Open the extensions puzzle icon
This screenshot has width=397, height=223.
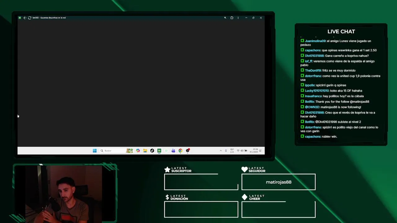coord(232,18)
